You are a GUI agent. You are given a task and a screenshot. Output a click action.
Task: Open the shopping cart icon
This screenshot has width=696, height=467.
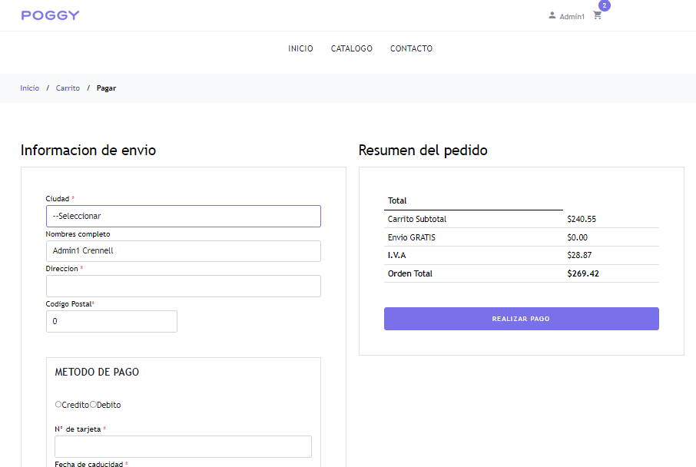598,15
